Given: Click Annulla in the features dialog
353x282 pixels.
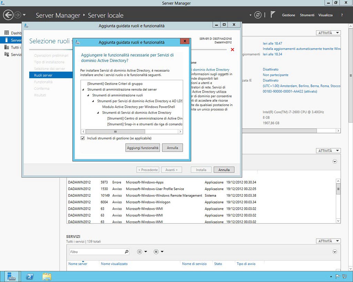Looking at the screenshot, I should 172,148.
